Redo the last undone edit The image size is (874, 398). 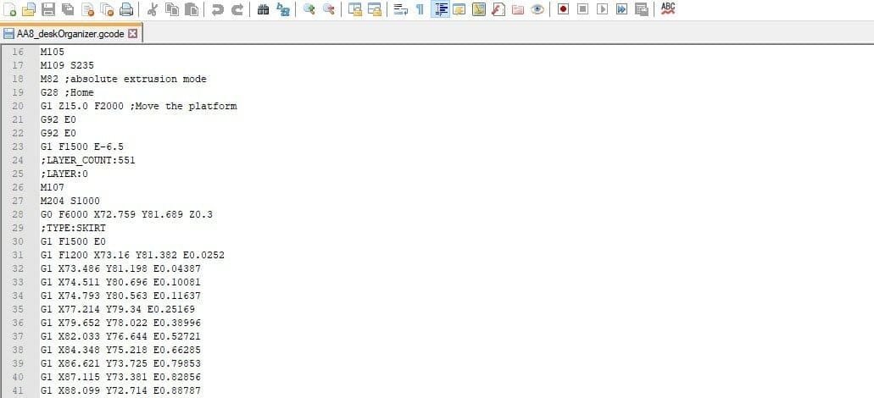(237, 9)
